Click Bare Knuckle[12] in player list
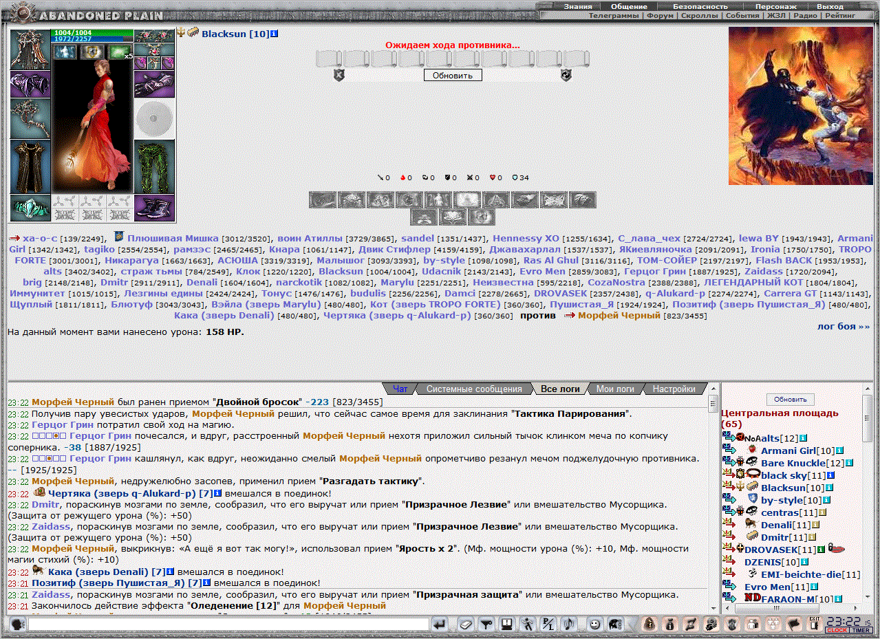This screenshot has height=639, width=880. pos(803,463)
